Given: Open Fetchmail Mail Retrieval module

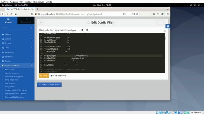Looking at the screenshot, I should [x=14, y=97].
